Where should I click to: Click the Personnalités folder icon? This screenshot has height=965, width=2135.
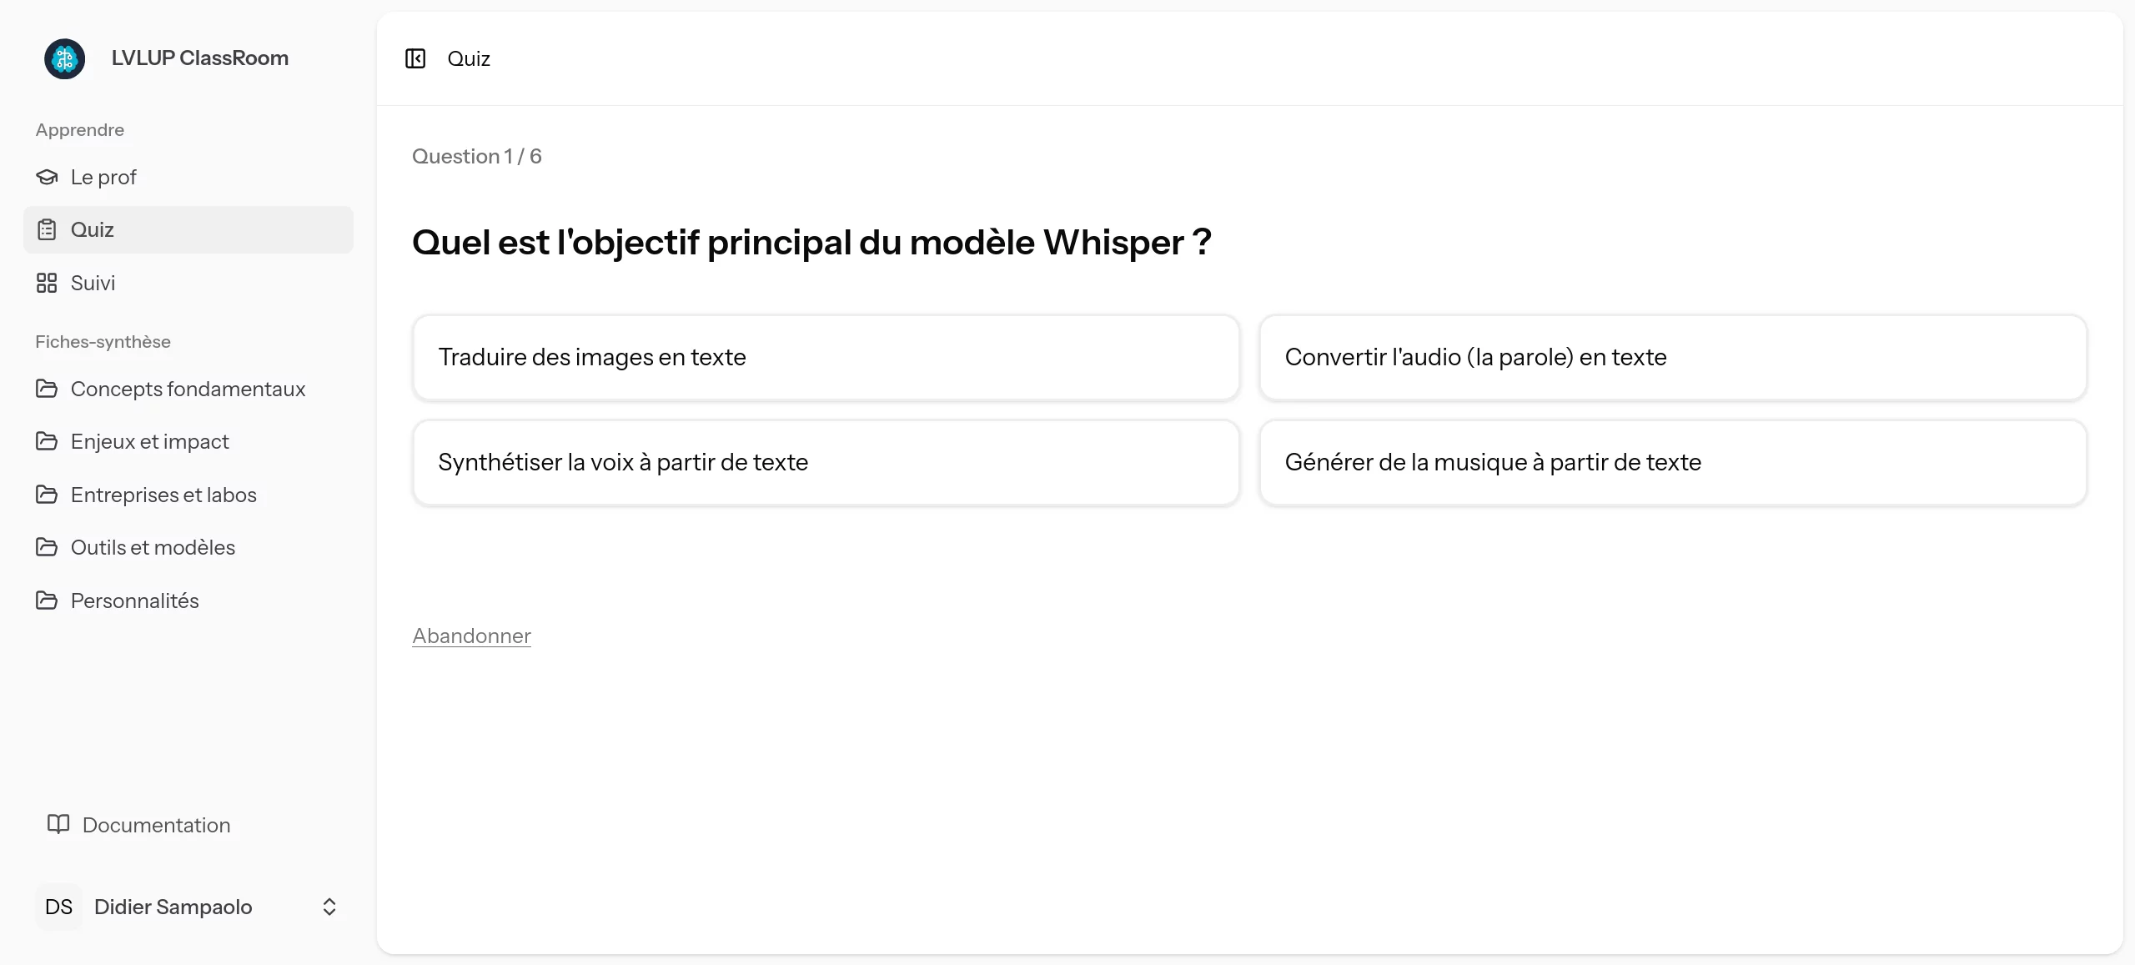pyautogui.click(x=48, y=600)
